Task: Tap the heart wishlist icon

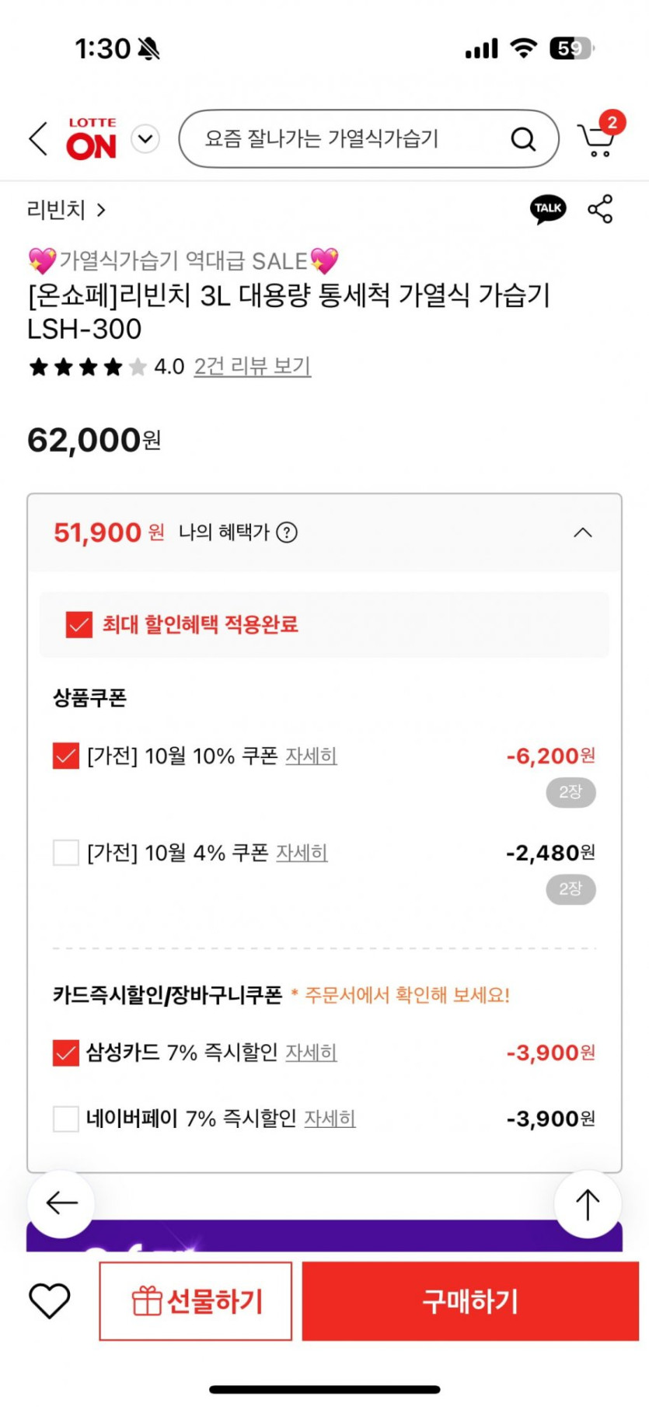Action: point(50,1301)
